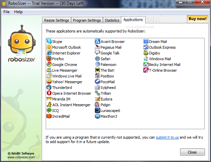Click the Buy now! button

pos(197,19)
